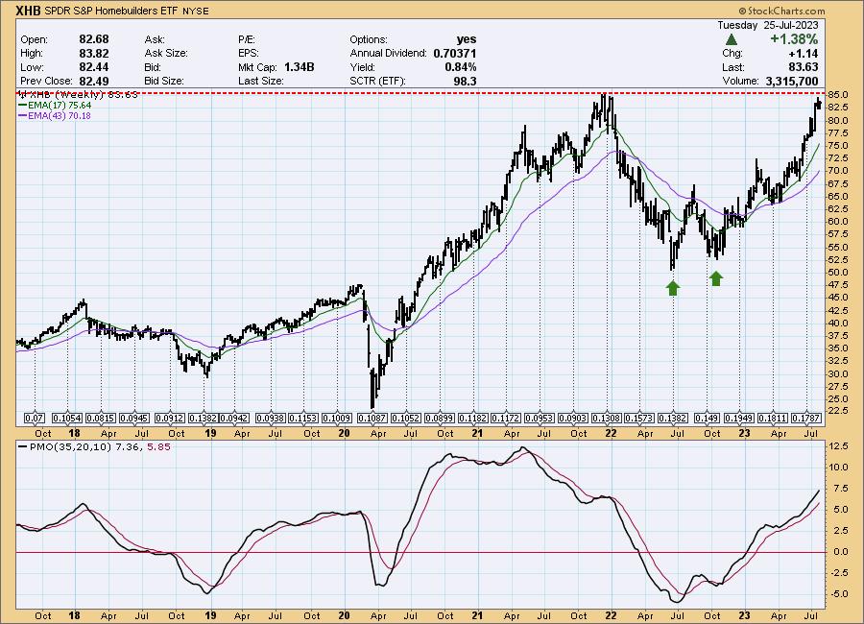The width and height of the screenshot is (864, 624).
Task: Click the dividend box 0.0945
Action: click(x=135, y=419)
